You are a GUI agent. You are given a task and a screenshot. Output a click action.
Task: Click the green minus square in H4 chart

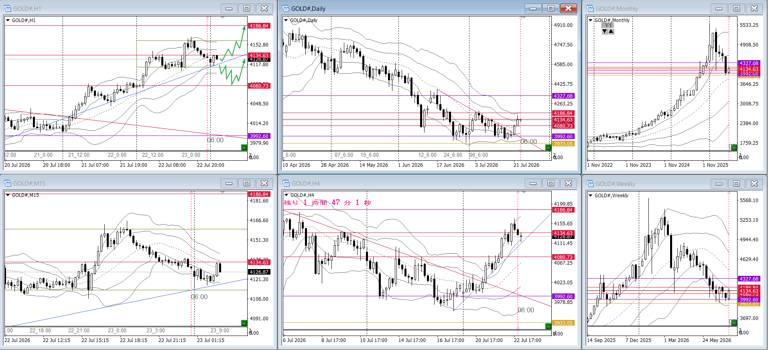tap(548, 326)
